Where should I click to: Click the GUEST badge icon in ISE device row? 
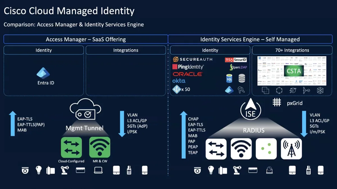pos(253,170)
